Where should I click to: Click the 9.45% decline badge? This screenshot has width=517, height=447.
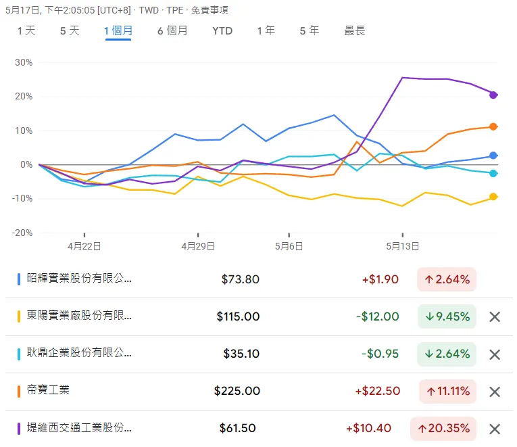click(x=447, y=316)
